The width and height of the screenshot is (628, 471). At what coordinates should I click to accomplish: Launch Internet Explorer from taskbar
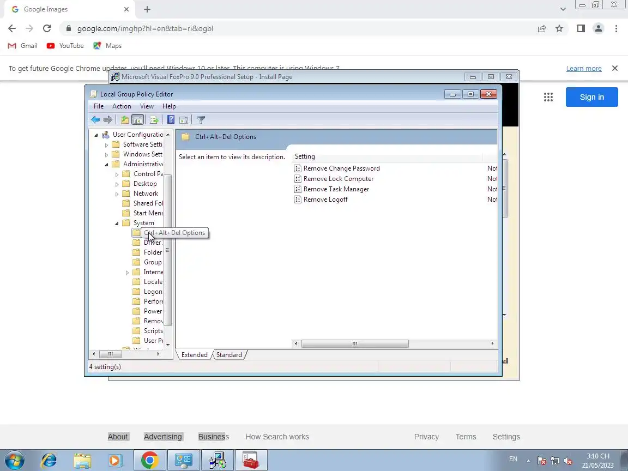pyautogui.click(x=49, y=460)
